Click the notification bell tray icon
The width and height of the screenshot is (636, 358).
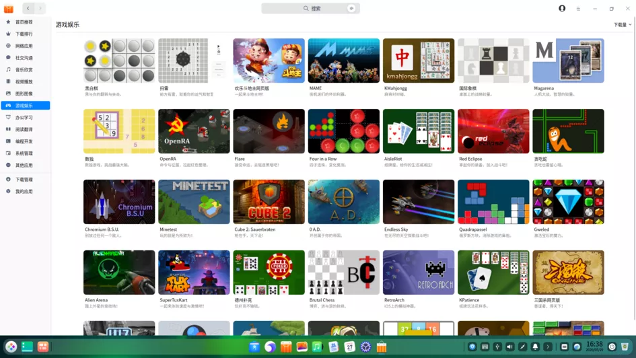click(x=535, y=347)
